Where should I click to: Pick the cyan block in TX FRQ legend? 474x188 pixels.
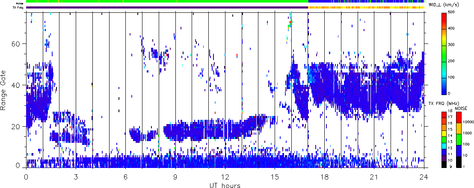click(x=444, y=146)
